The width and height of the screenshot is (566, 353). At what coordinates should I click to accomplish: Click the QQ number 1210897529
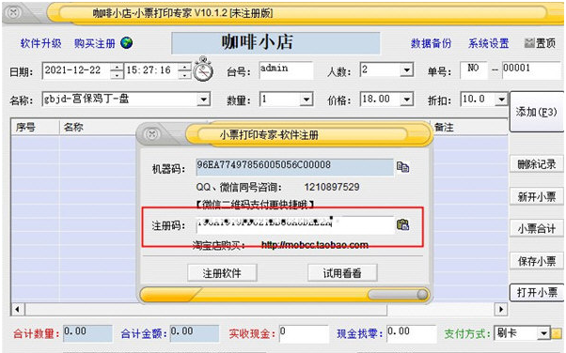pyautogui.click(x=332, y=187)
